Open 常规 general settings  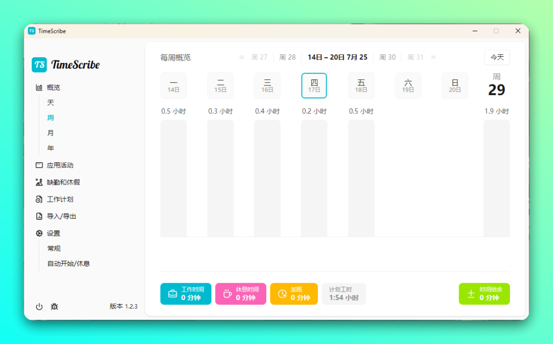(54, 248)
